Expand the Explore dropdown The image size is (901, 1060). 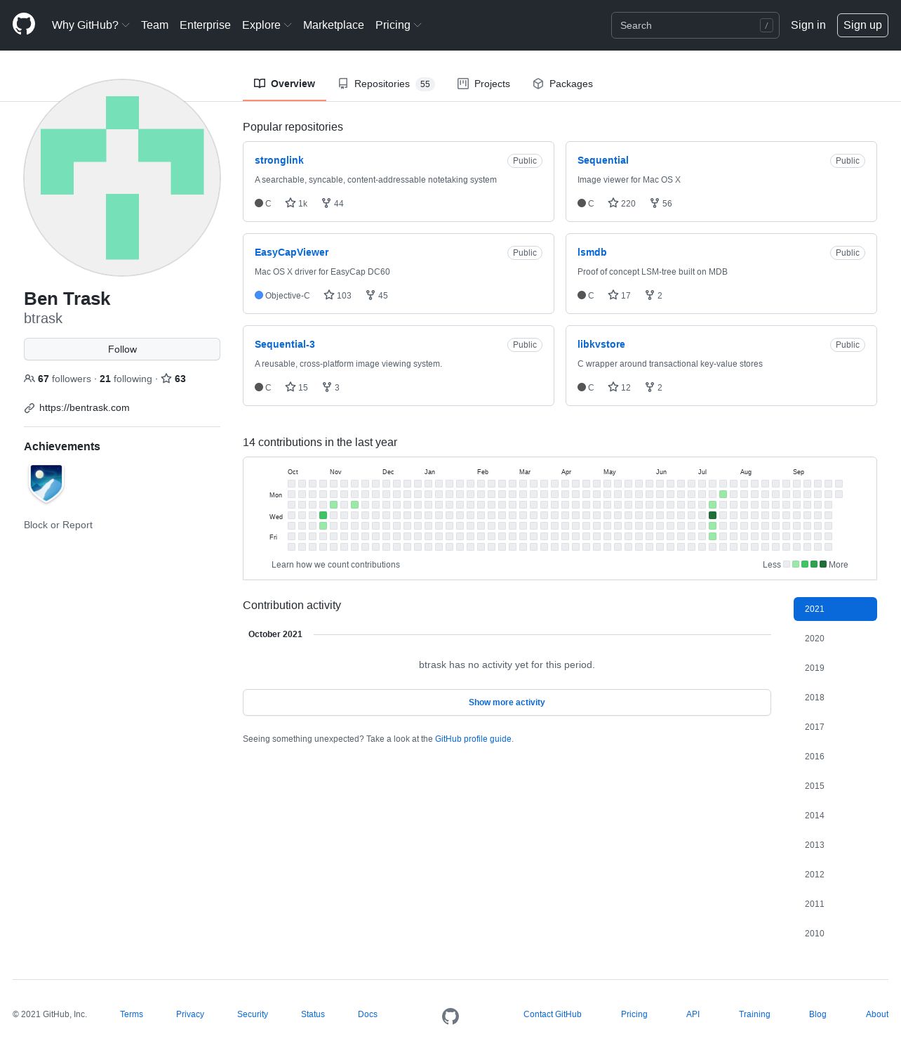267,25
